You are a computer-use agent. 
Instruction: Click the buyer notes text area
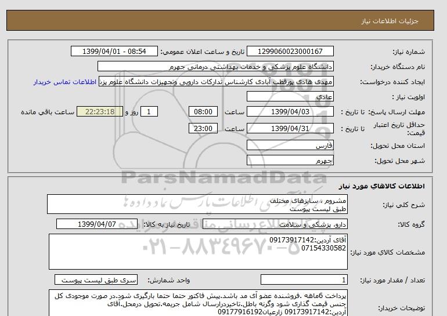tap(198, 303)
